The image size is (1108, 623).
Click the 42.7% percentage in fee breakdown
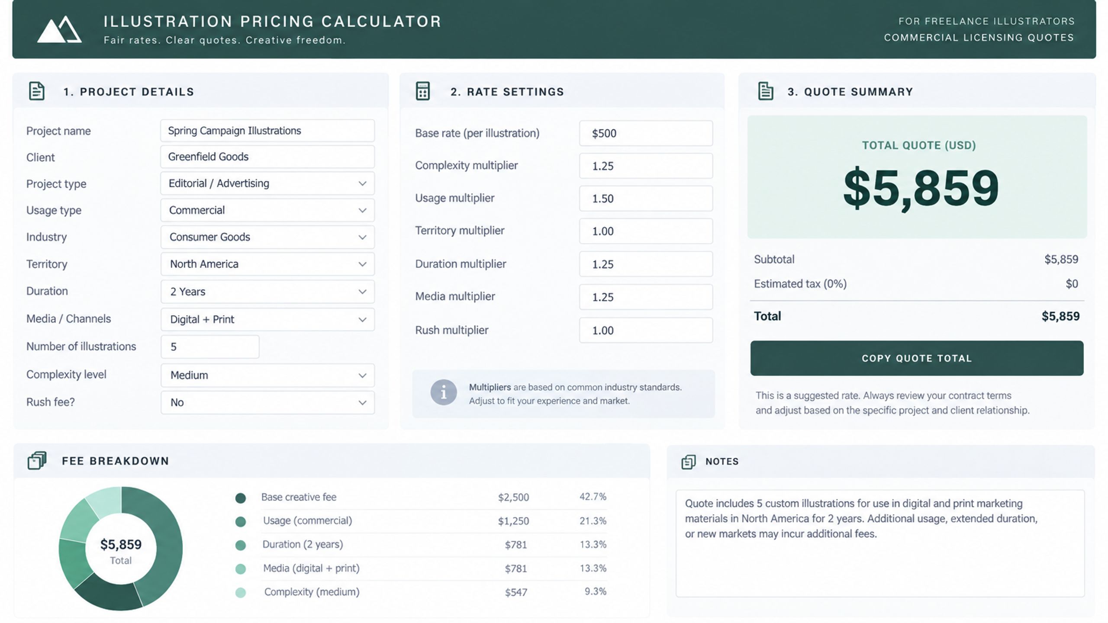(593, 497)
